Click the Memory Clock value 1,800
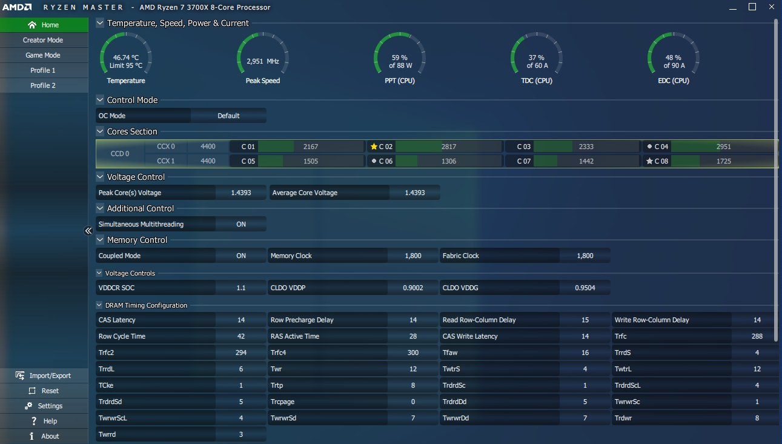Screen dimensions: 782x444 (x=413, y=256)
